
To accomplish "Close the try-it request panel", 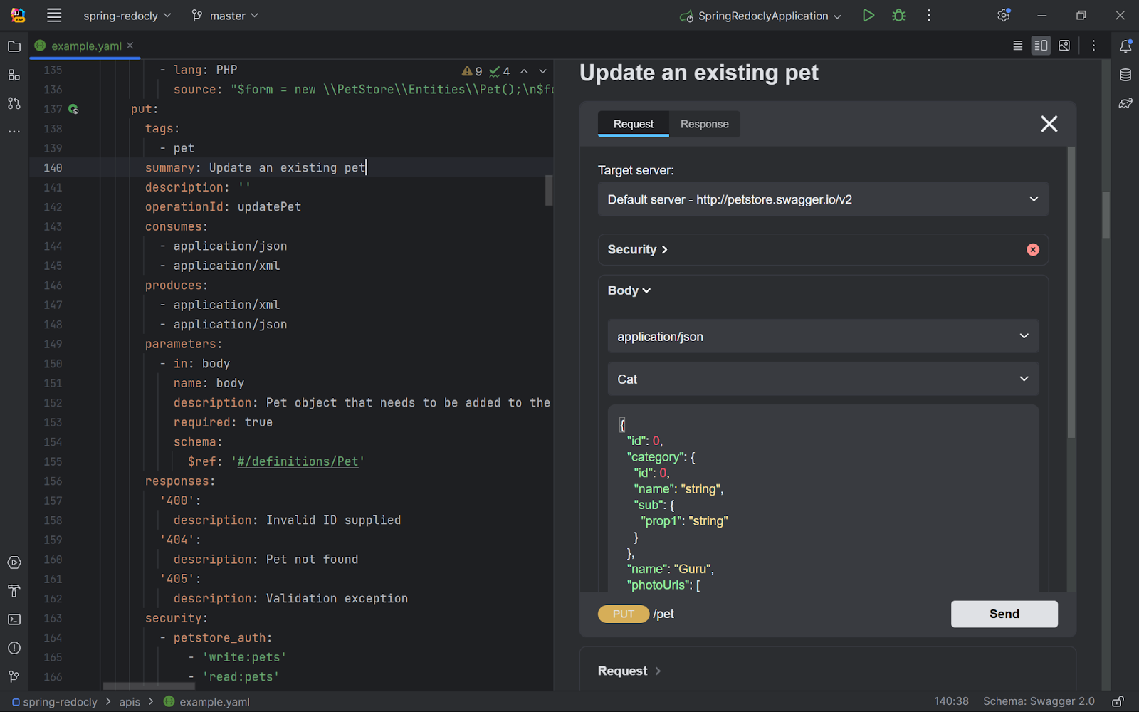I will (x=1049, y=124).
